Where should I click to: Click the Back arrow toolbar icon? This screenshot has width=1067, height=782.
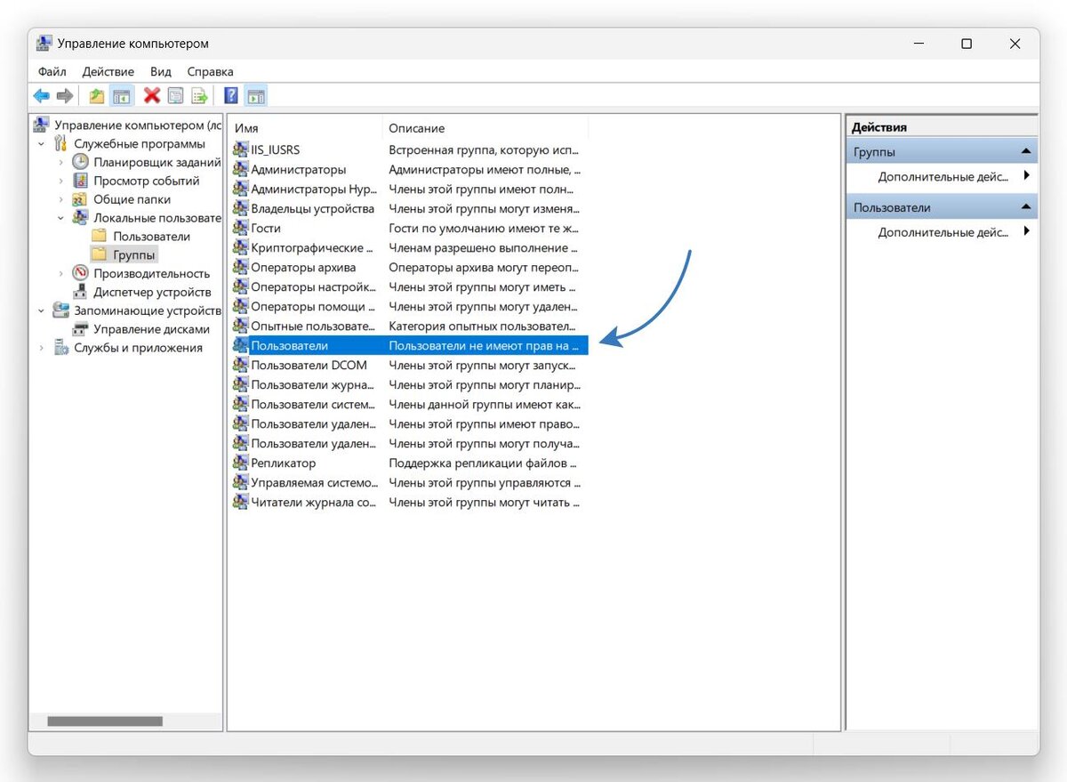click(41, 96)
